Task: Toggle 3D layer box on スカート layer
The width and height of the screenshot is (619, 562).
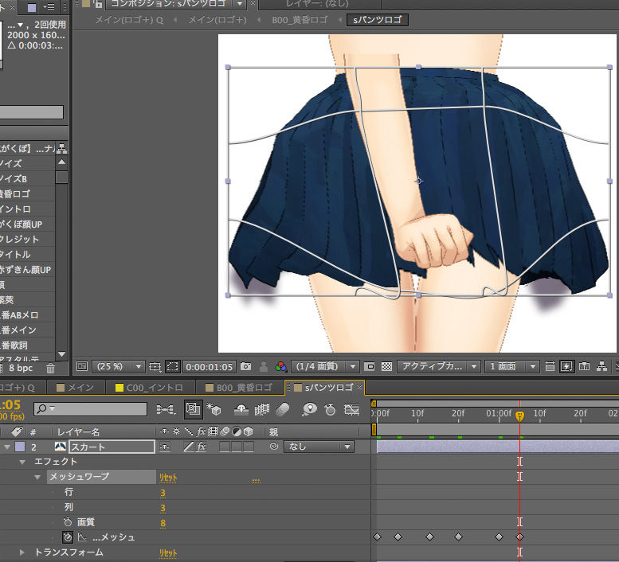Action: (x=249, y=447)
